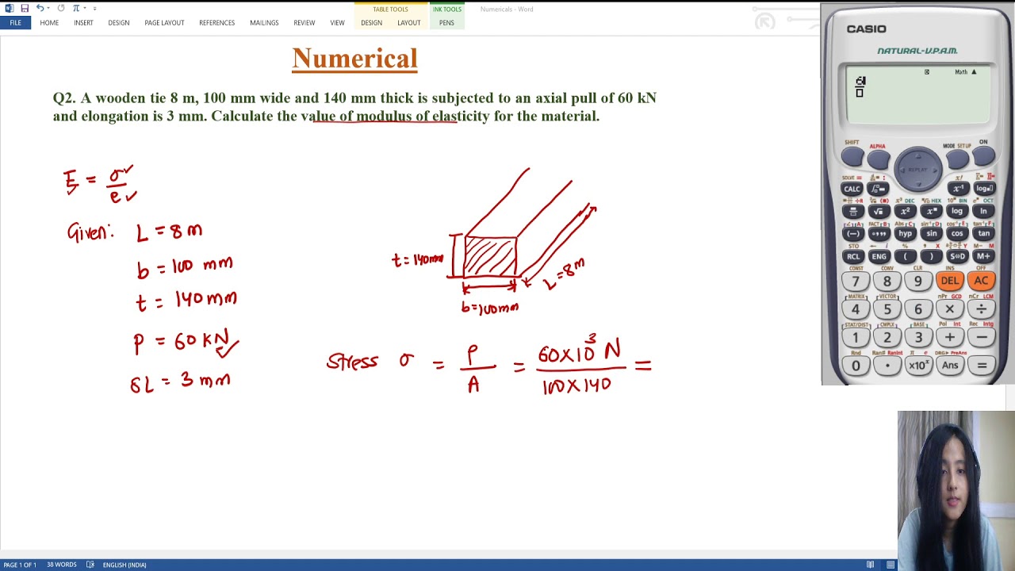This screenshot has width=1015, height=571.
Task: Click the 'Numerical' heading text
Action: pyautogui.click(x=354, y=59)
